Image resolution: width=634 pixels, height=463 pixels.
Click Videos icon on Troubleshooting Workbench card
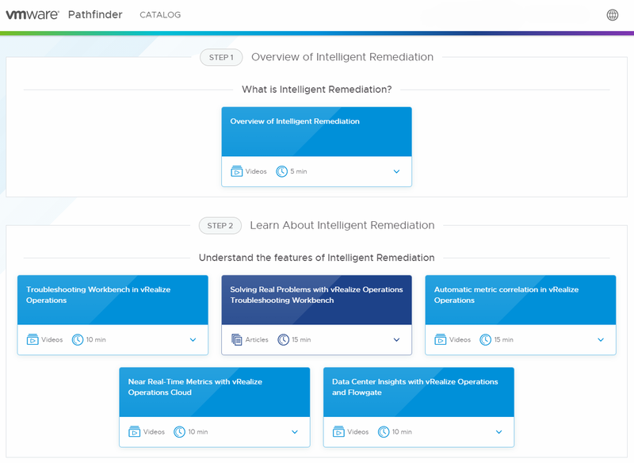(32, 339)
